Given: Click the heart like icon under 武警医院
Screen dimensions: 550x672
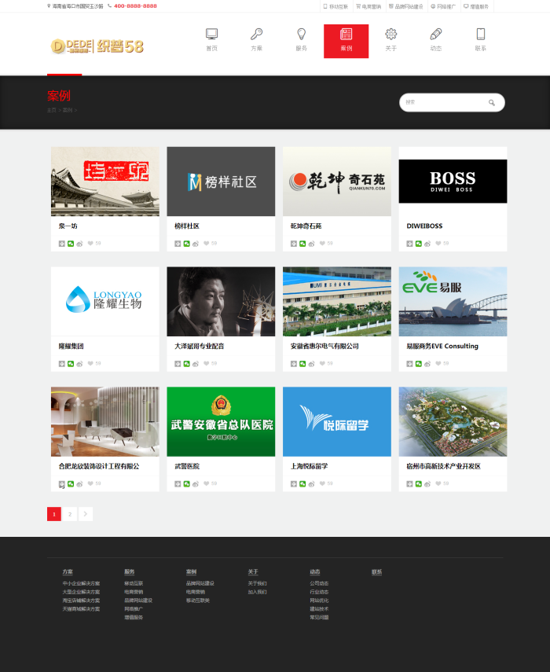Looking at the screenshot, I should (x=207, y=483).
